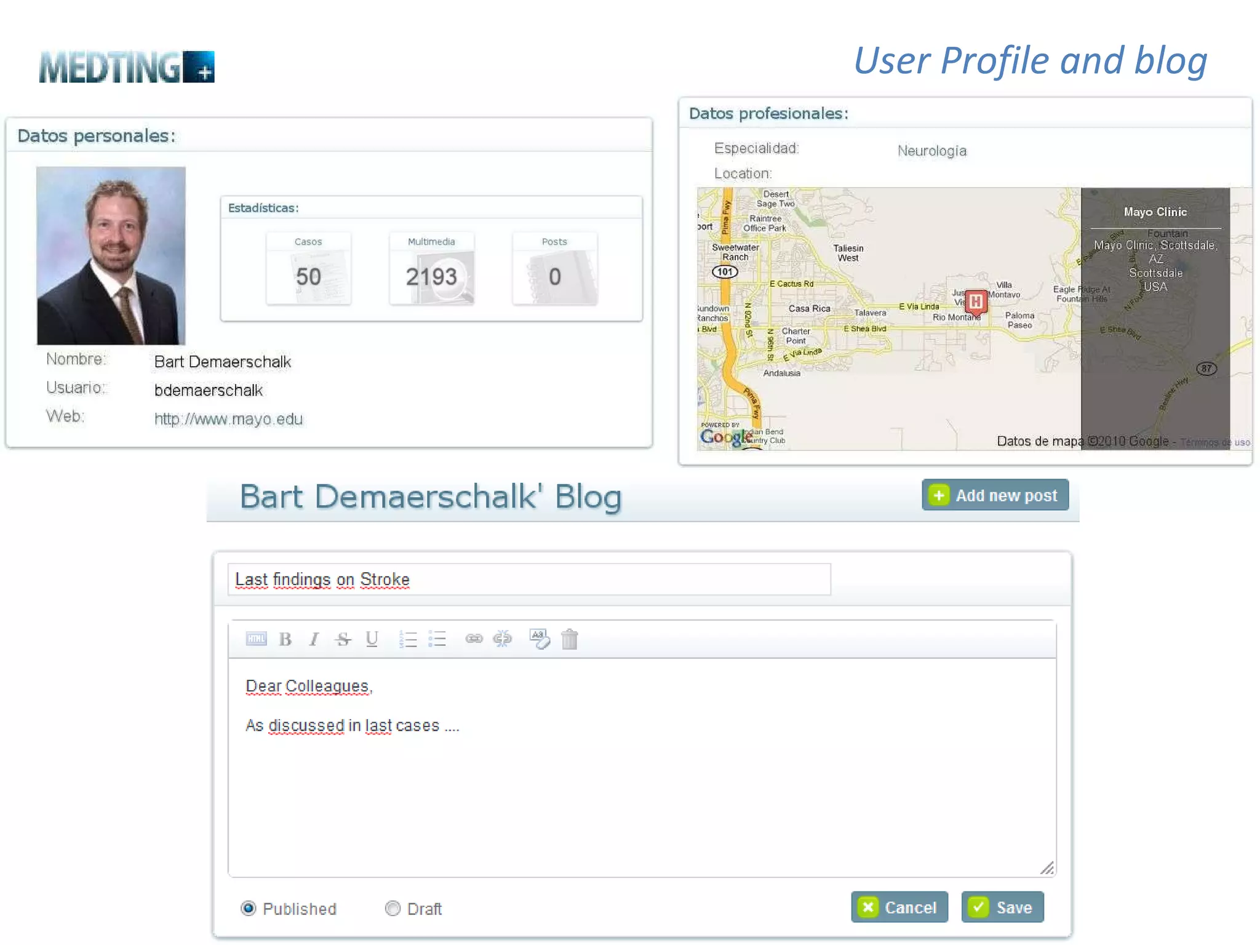The image size is (1260, 945).
Task: Click 'Casa Rica' label on the map
Action: coord(809,308)
